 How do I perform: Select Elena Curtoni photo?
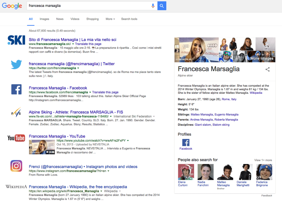pyautogui.click(x=186, y=172)
